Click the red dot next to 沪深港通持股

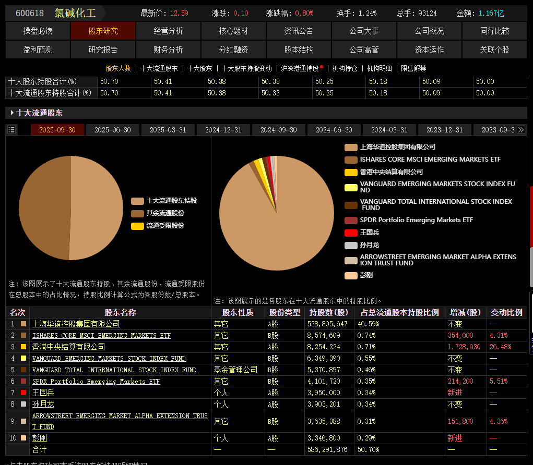322,67
